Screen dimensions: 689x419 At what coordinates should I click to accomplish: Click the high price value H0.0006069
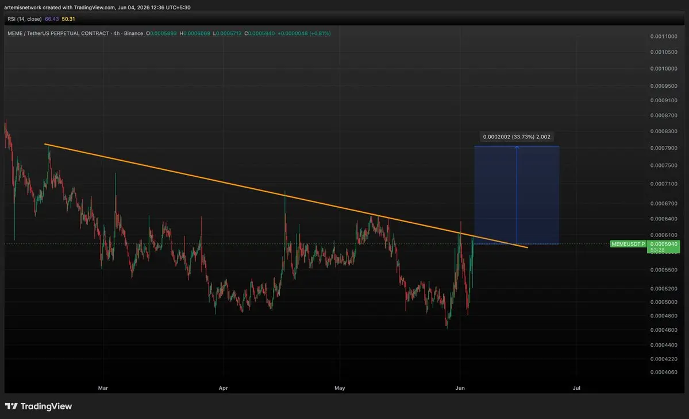[195, 33]
